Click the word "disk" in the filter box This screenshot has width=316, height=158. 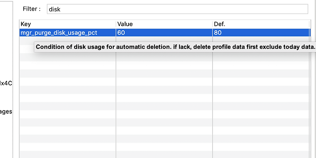pos(54,9)
